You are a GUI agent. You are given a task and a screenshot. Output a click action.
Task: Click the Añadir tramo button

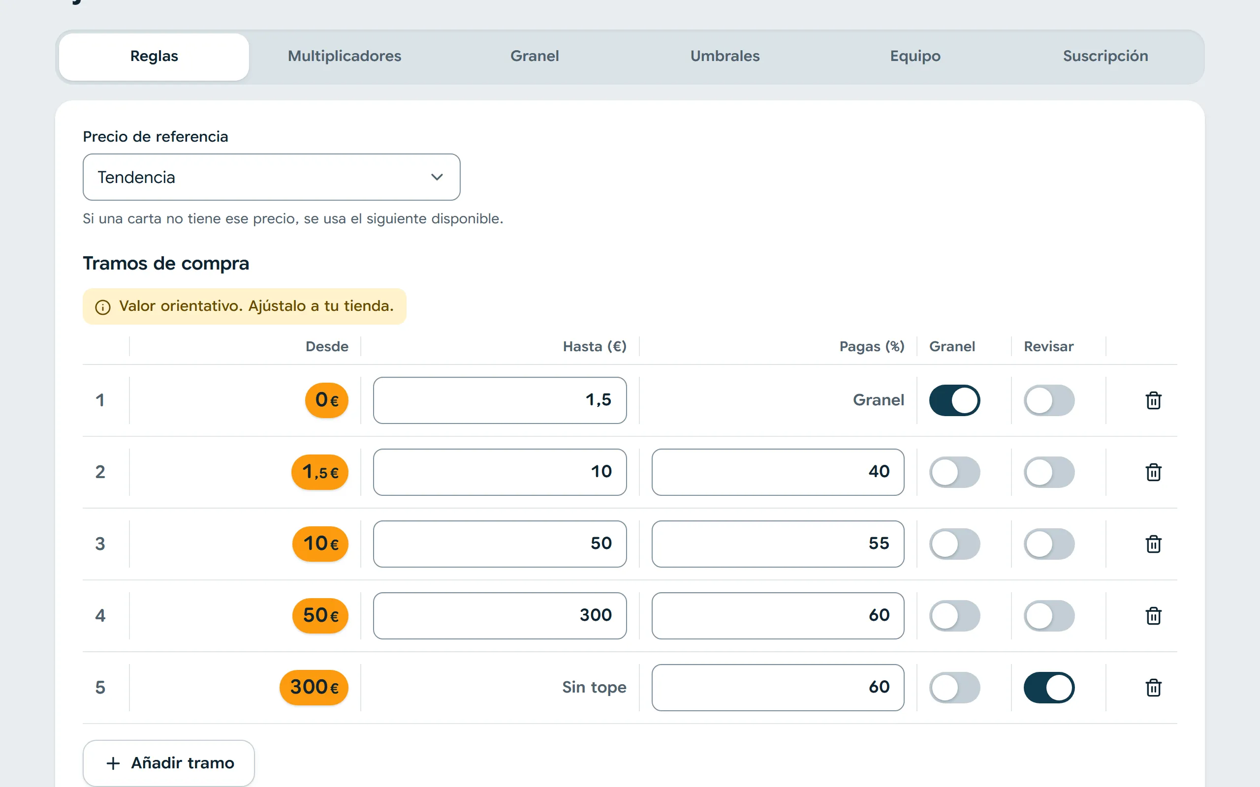coord(169,763)
